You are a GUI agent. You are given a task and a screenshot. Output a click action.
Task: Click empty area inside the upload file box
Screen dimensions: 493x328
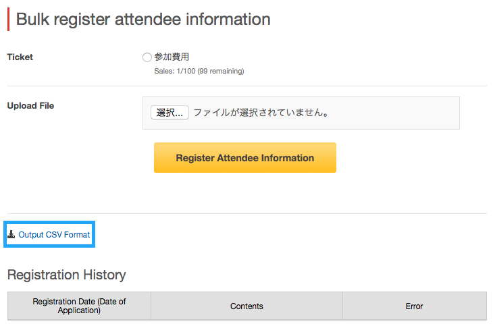393,113
